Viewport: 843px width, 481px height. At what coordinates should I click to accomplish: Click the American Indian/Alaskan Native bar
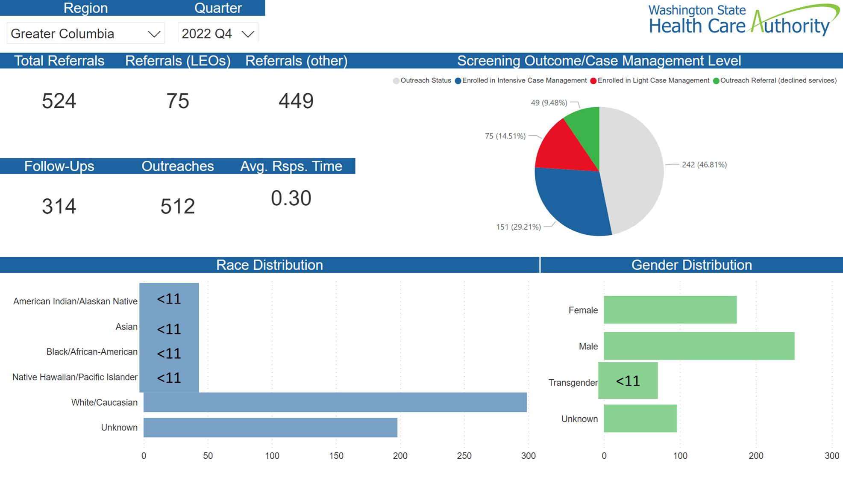pos(169,298)
